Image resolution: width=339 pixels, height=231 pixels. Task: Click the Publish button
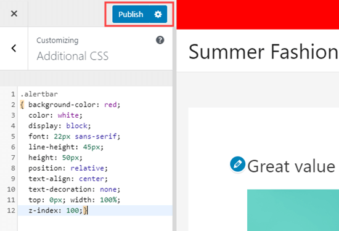131,14
